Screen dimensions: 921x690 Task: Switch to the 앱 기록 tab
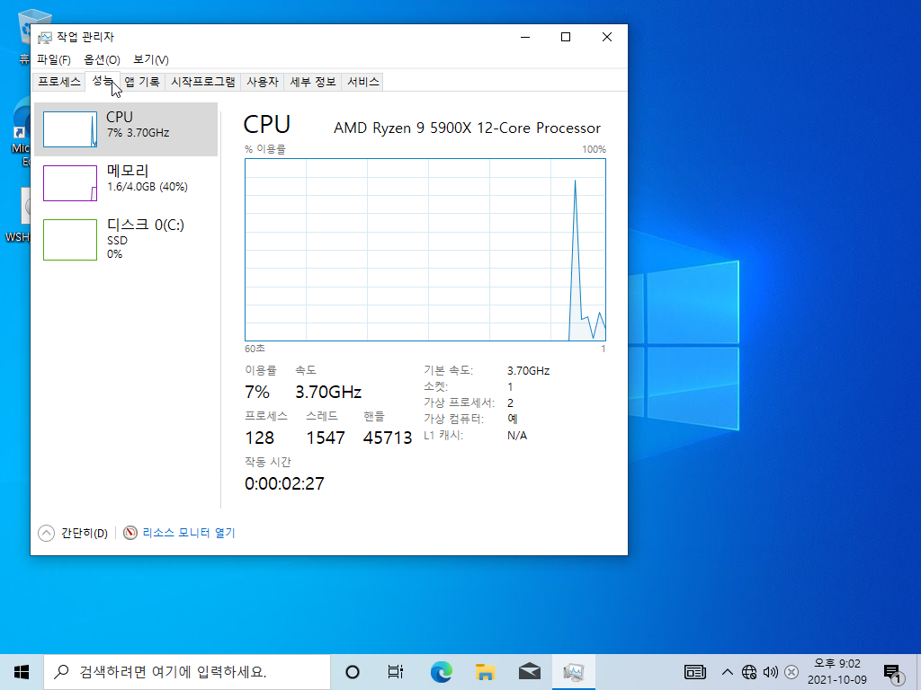[142, 82]
